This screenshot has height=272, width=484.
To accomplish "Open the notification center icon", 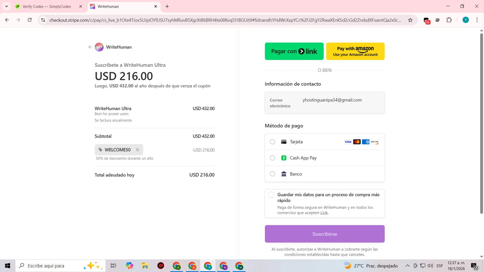I will [x=474, y=266].
